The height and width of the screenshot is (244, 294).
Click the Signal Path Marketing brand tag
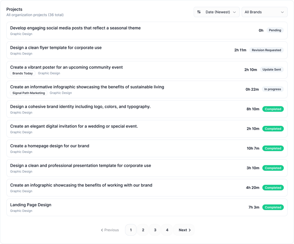click(29, 93)
